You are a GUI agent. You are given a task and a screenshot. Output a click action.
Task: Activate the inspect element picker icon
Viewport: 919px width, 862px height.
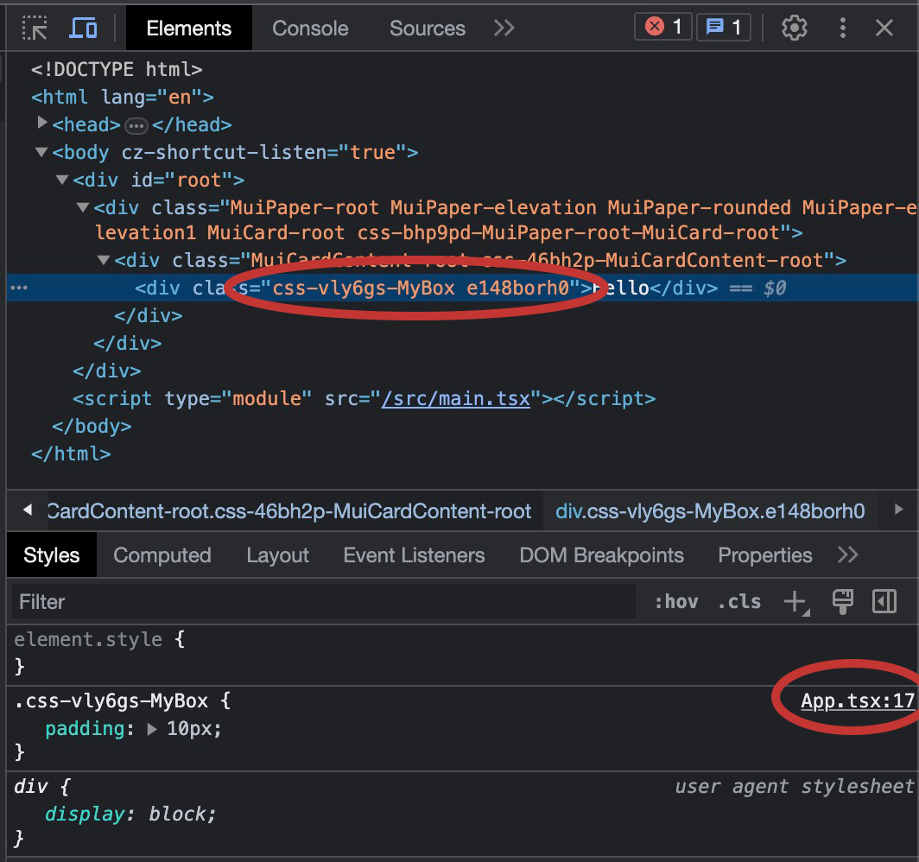click(x=35, y=29)
